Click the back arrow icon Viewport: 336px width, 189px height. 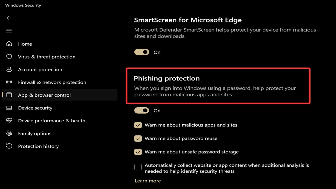tap(9, 18)
